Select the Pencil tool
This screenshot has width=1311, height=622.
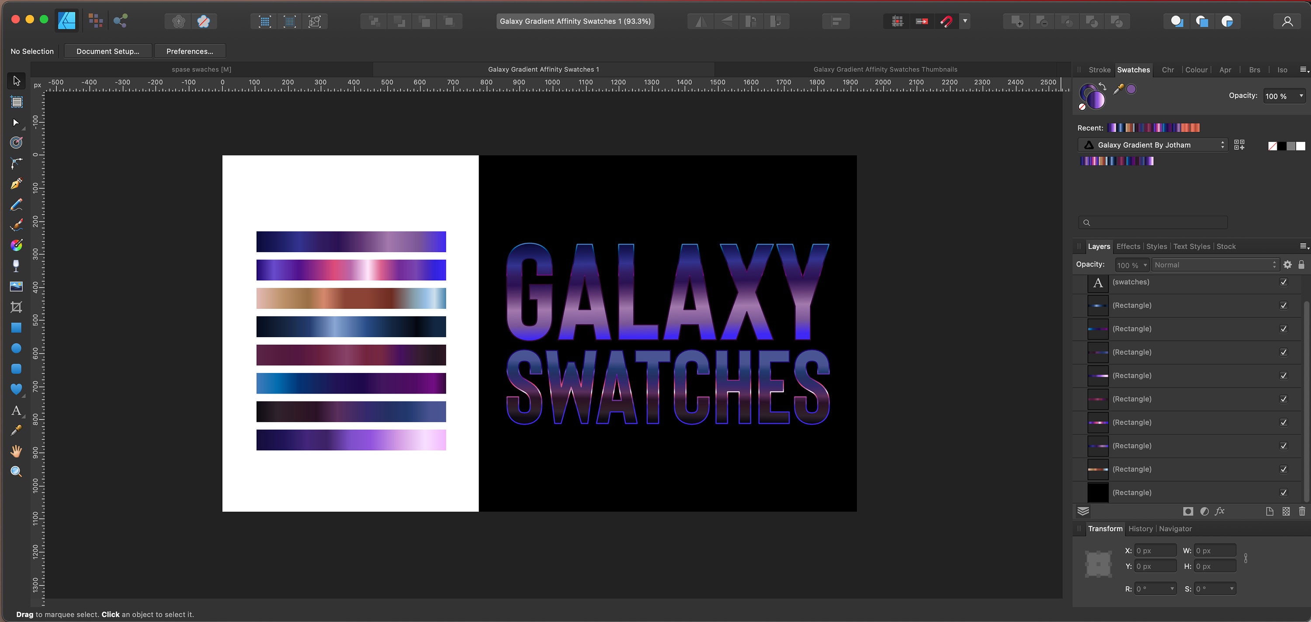pos(16,204)
